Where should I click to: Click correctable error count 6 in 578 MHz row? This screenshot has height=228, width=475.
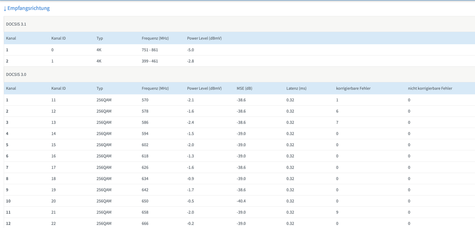click(x=337, y=111)
